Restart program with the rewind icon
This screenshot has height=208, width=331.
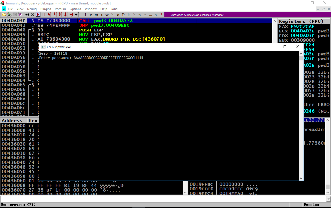[27, 15]
